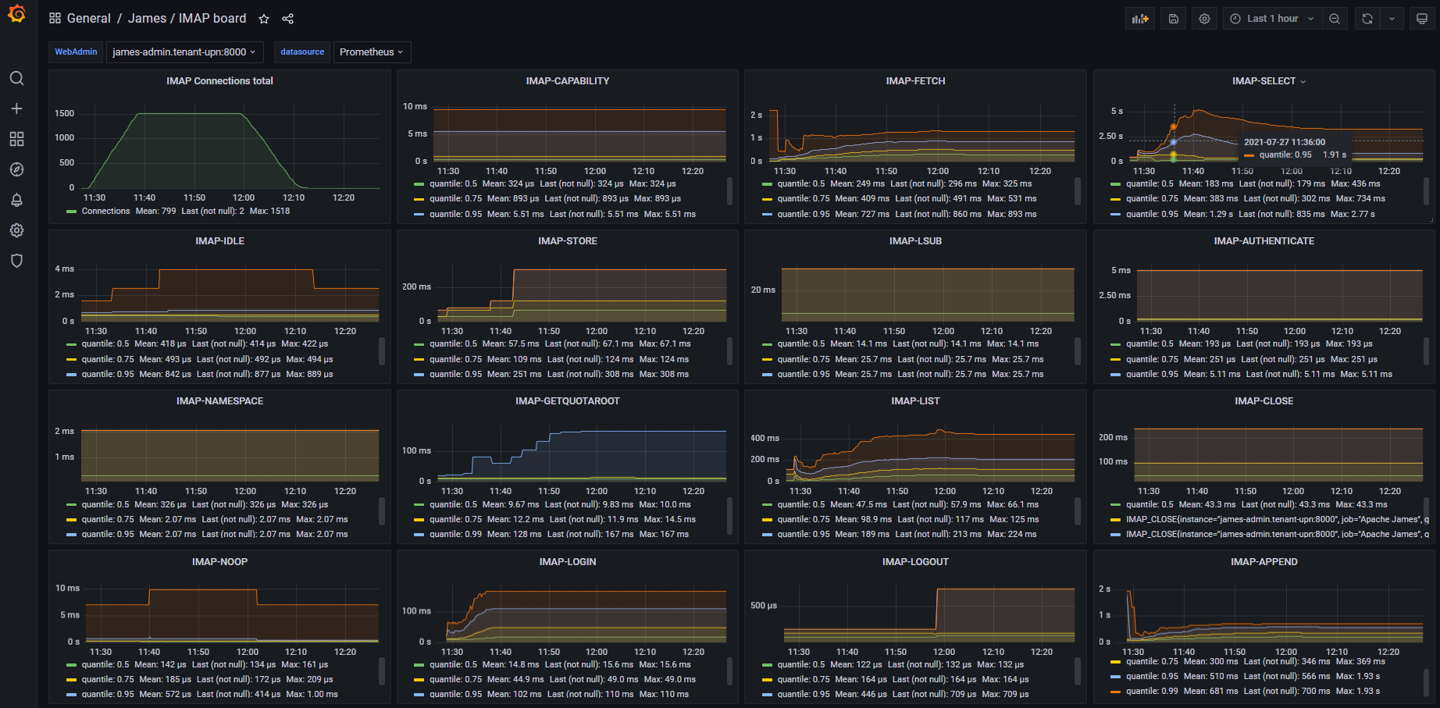Viewport: 1440px width, 708px height.
Task: Click orange color swatch of IMAP-APPEND quantile 0.99
Action: [1116, 692]
